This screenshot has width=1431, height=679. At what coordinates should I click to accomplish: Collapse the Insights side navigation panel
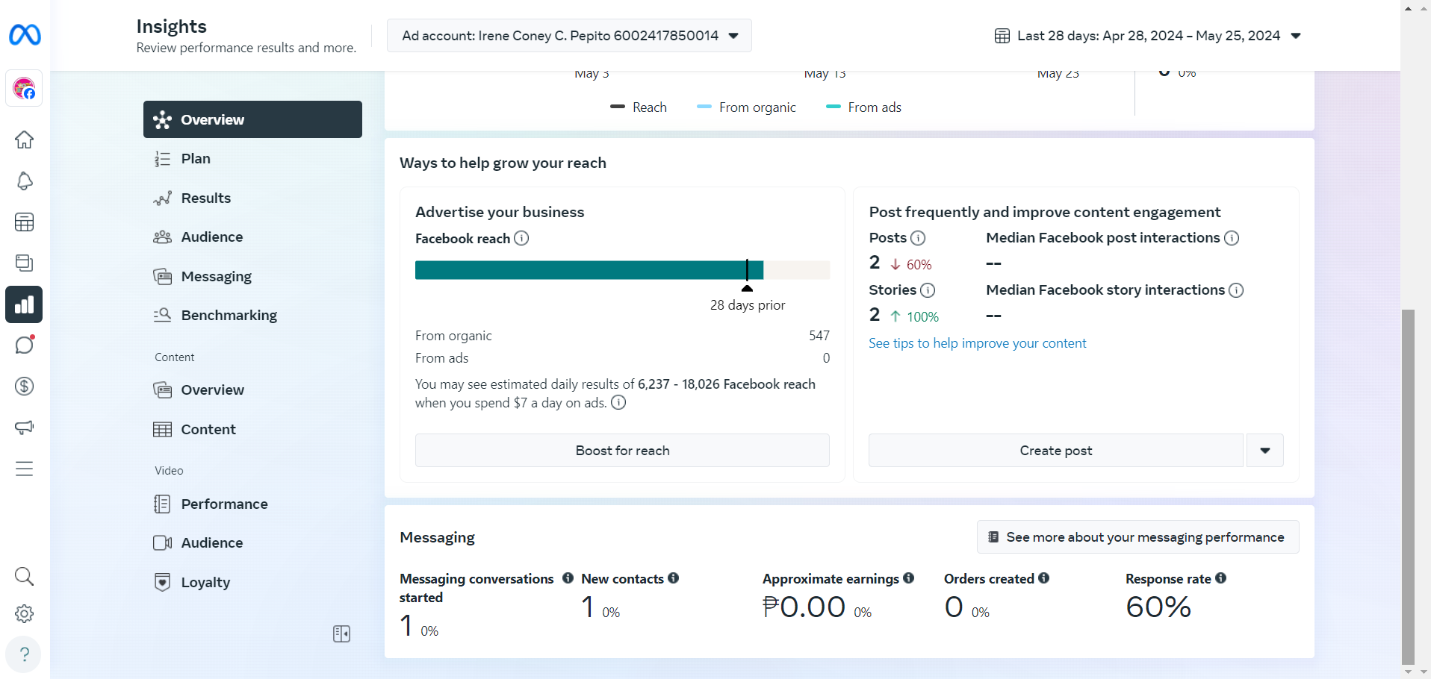click(341, 633)
